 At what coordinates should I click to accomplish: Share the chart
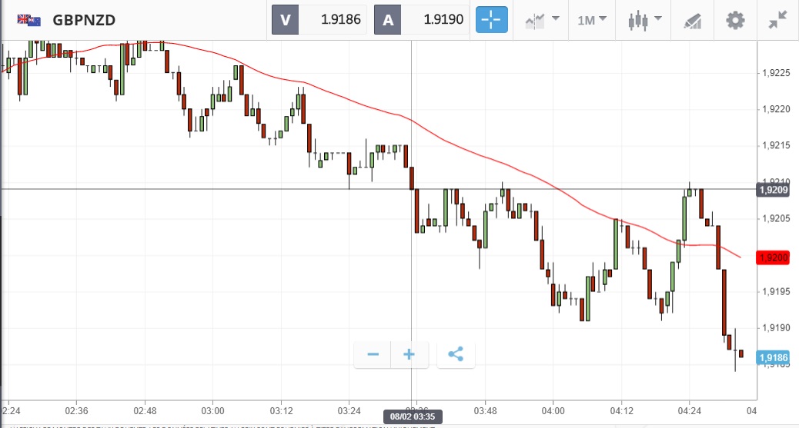[456, 354]
